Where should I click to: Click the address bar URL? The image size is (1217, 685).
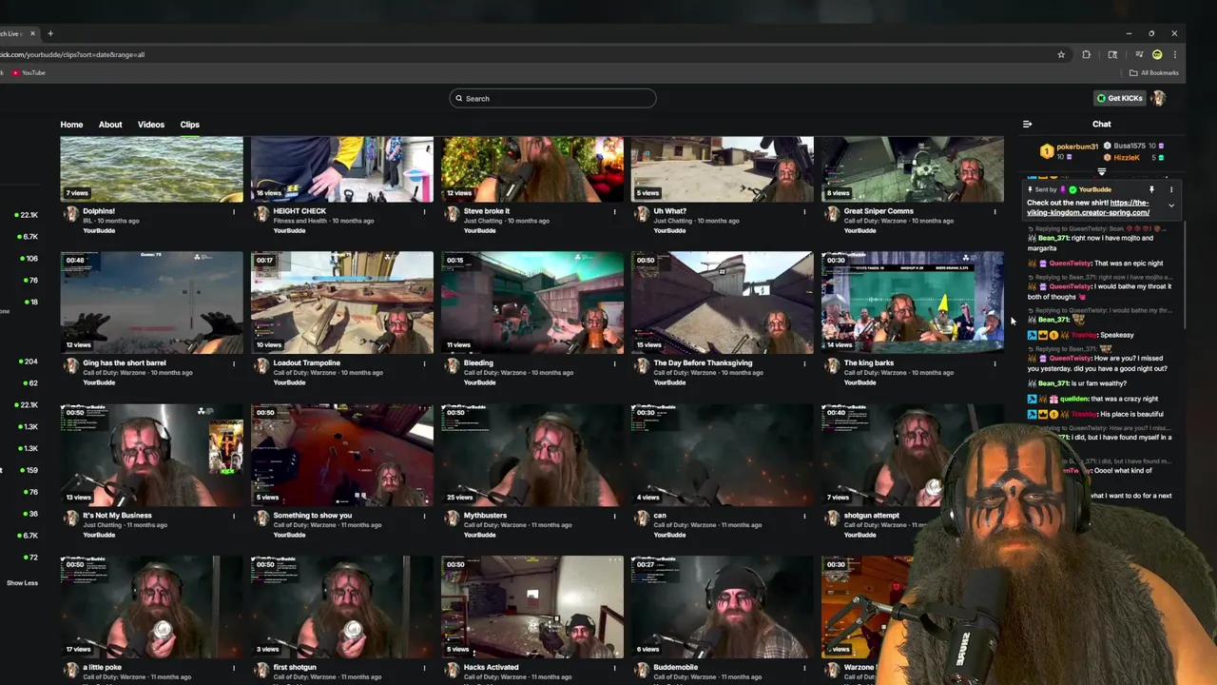(x=72, y=54)
